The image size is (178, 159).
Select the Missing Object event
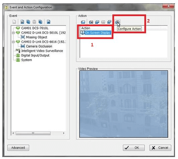coord(37,37)
